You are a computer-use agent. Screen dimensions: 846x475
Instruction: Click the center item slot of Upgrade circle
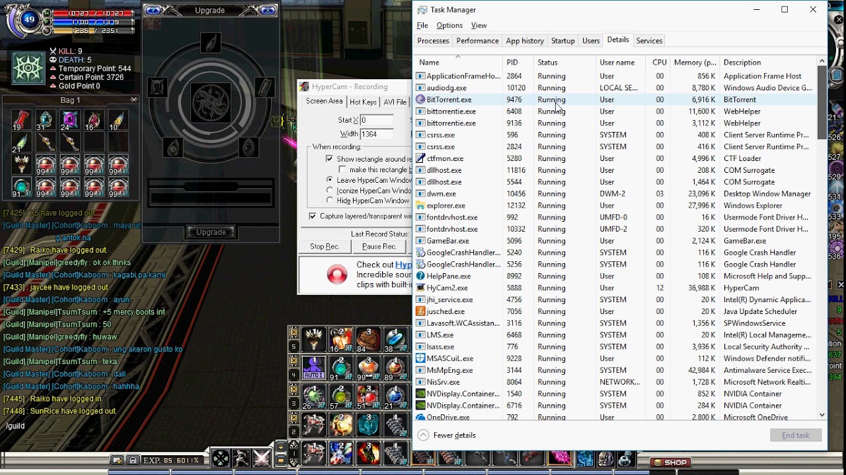(x=211, y=102)
